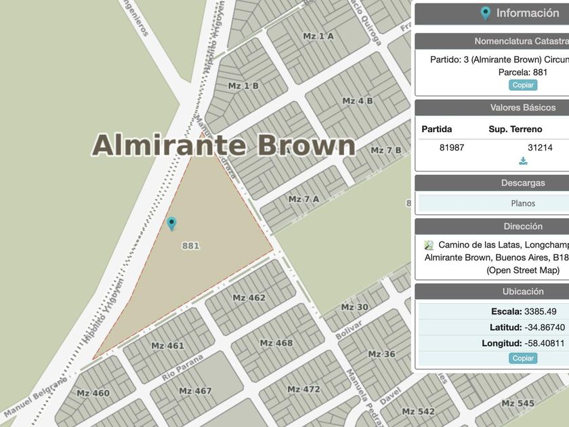Click the Sup. Terreno value 31214
This screenshot has height=427, width=569.
(540, 148)
